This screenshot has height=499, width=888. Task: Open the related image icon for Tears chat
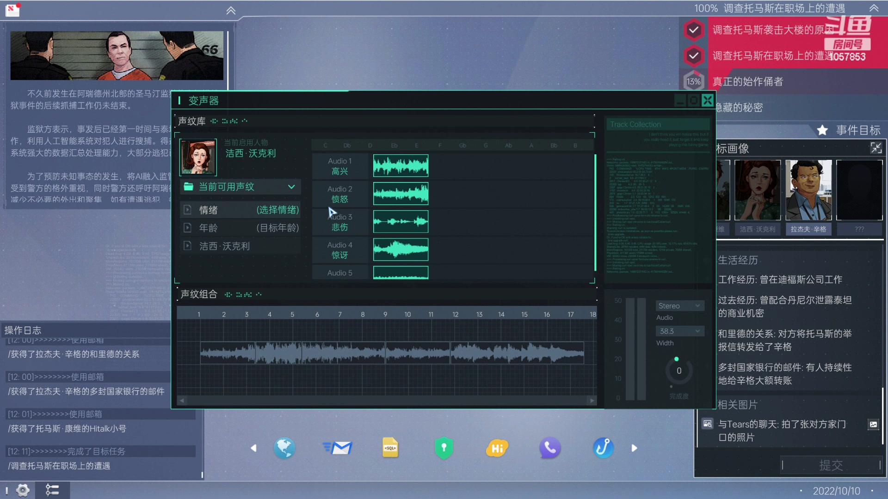tap(873, 424)
